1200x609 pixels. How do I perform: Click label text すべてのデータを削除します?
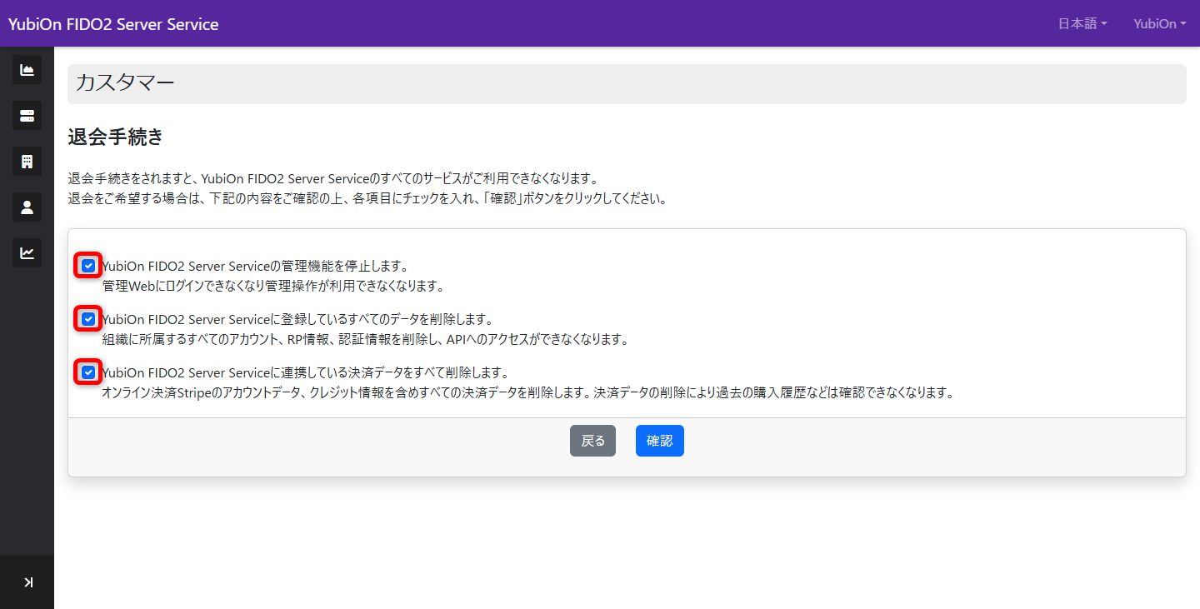pos(297,319)
